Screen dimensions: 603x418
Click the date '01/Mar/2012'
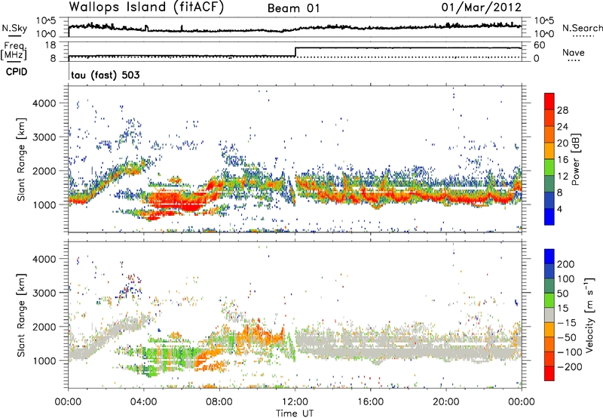click(x=481, y=8)
